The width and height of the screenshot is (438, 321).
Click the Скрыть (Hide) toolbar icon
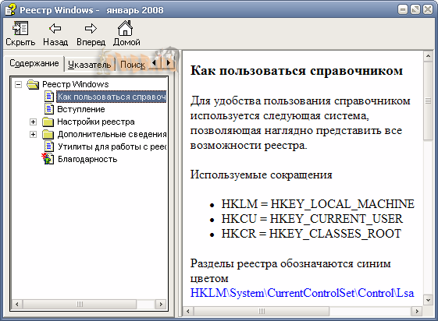tap(20, 28)
